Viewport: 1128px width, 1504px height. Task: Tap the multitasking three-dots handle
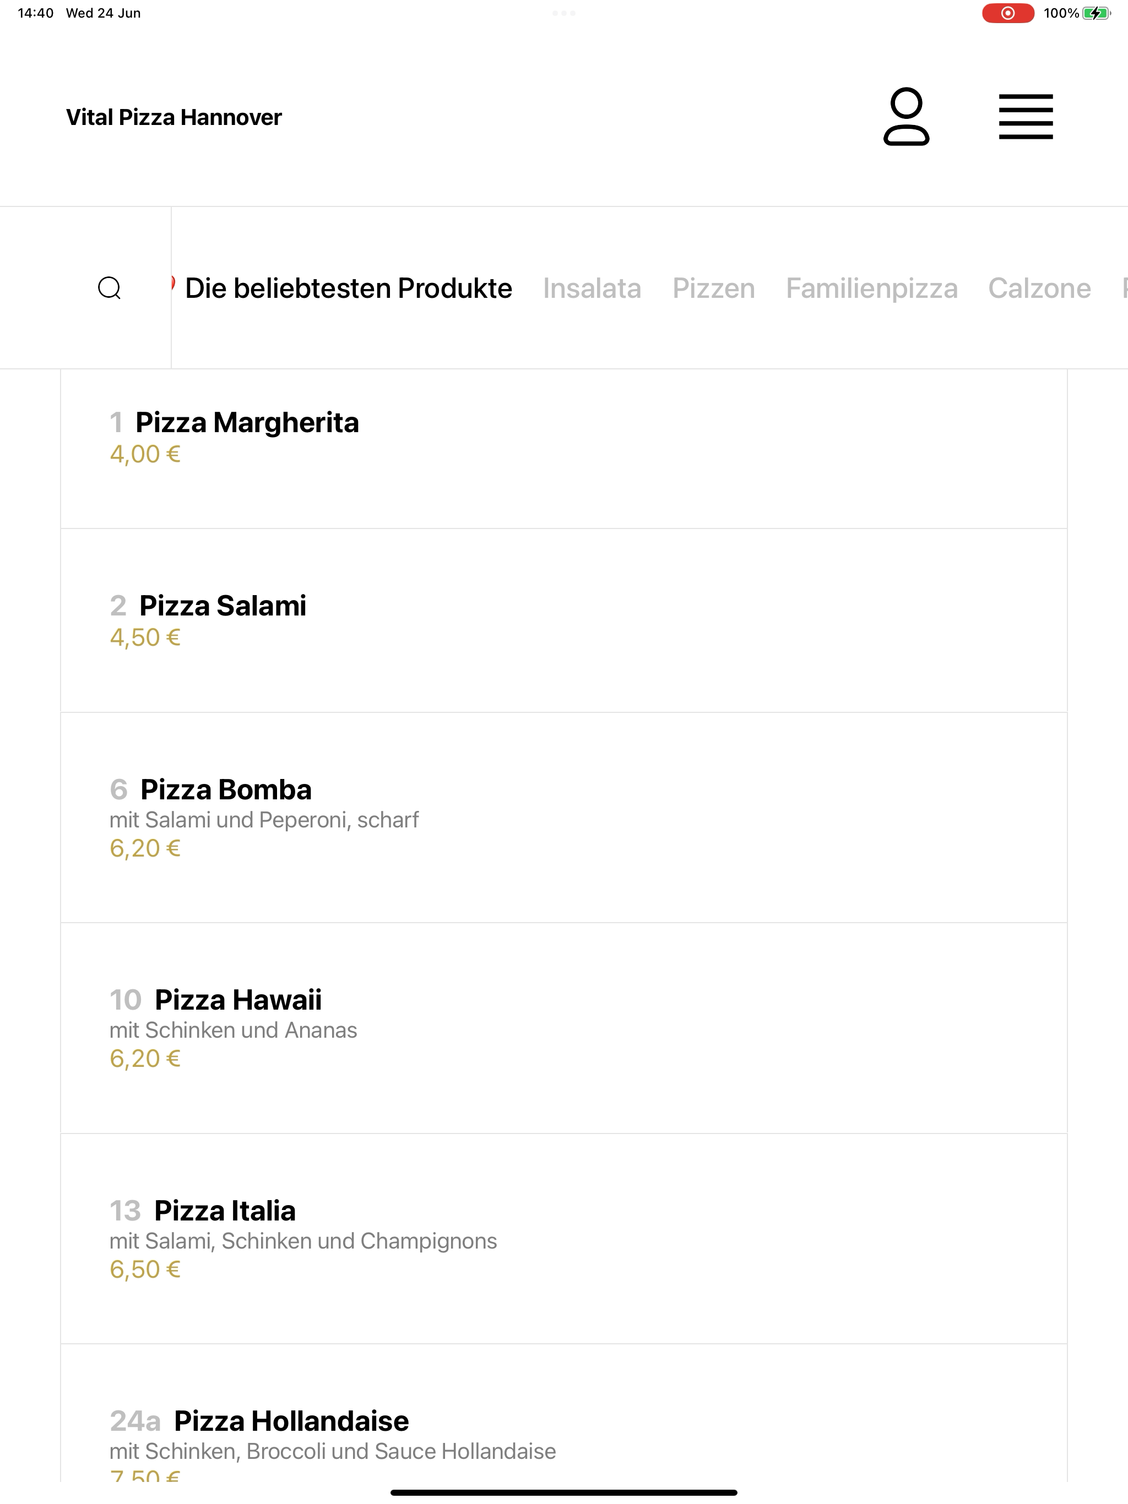coord(563,13)
